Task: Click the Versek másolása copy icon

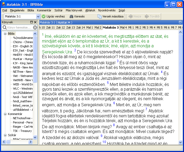Action: 100,16
